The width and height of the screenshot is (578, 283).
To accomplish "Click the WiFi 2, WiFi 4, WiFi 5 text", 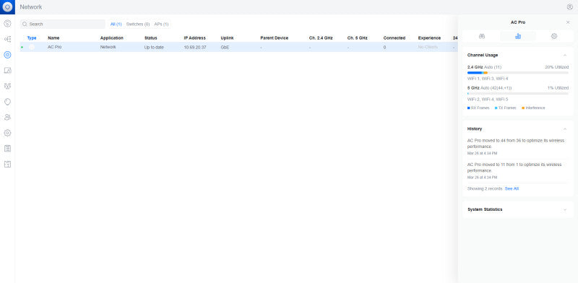I will coord(488,100).
